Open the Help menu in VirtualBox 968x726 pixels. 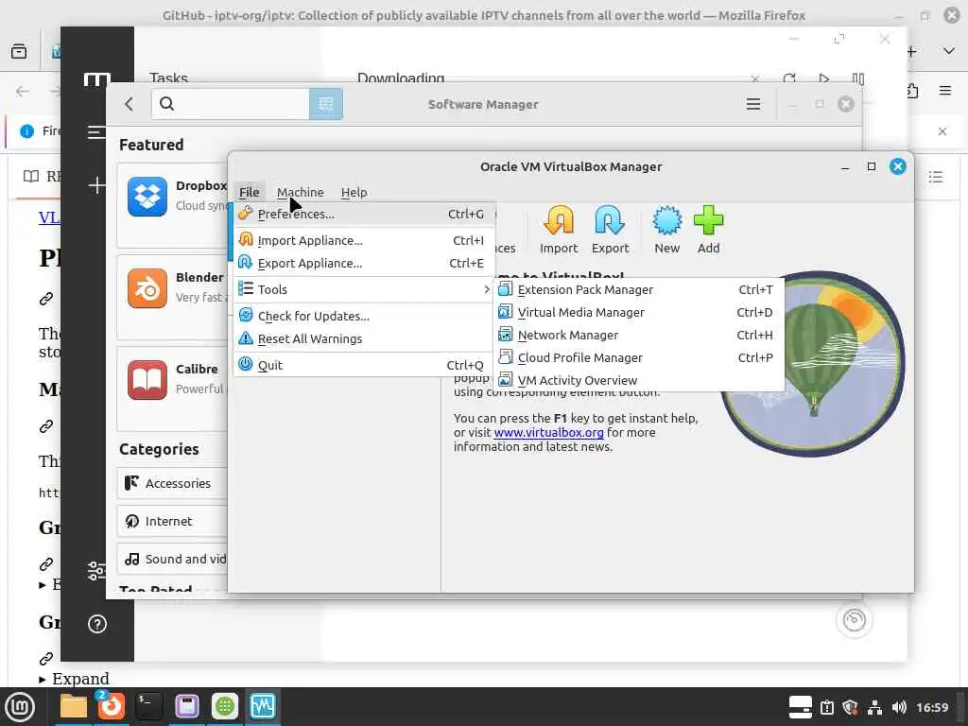click(x=354, y=192)
